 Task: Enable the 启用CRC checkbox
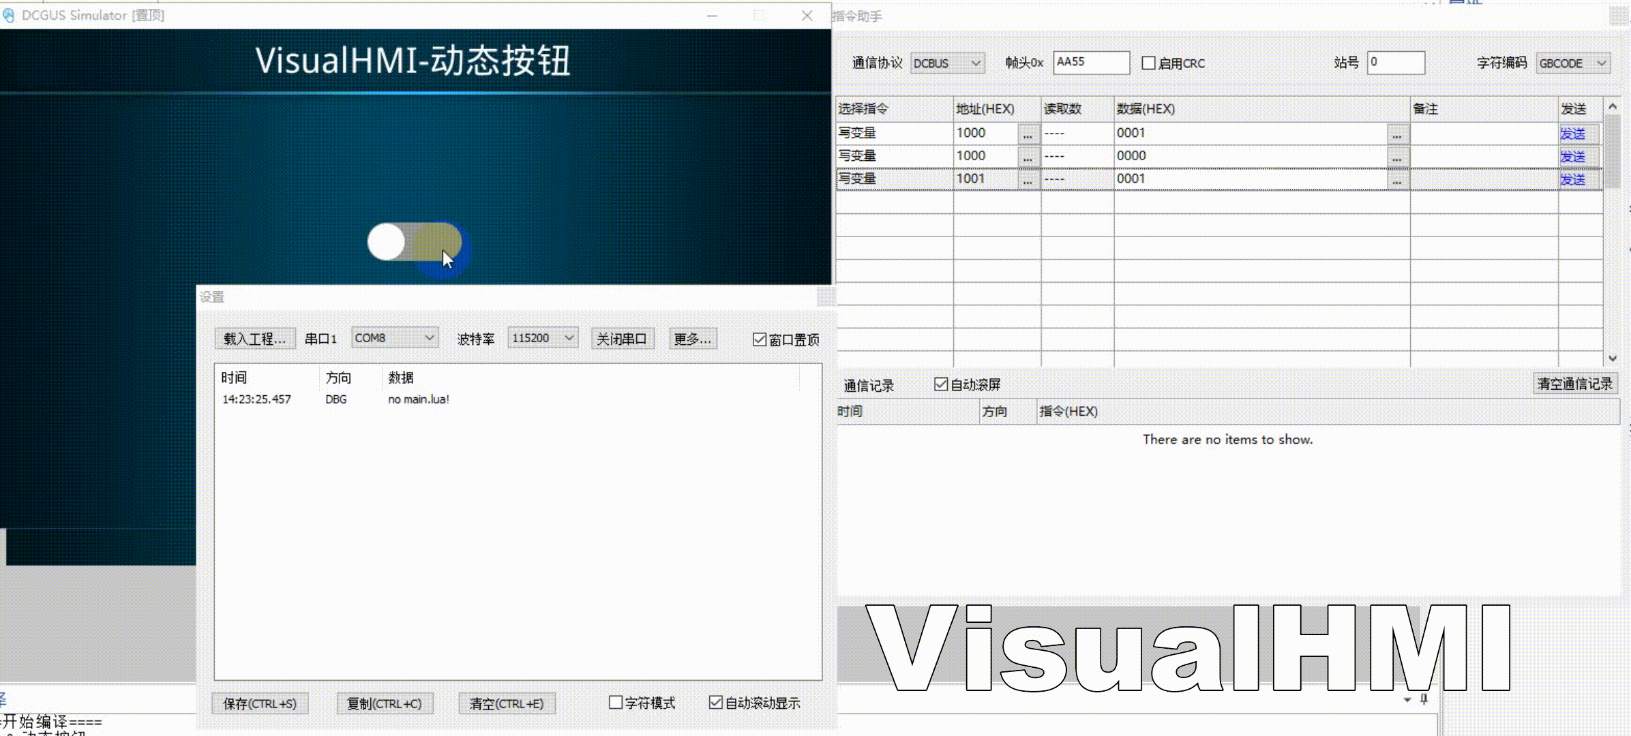[x=1149, y=63]
